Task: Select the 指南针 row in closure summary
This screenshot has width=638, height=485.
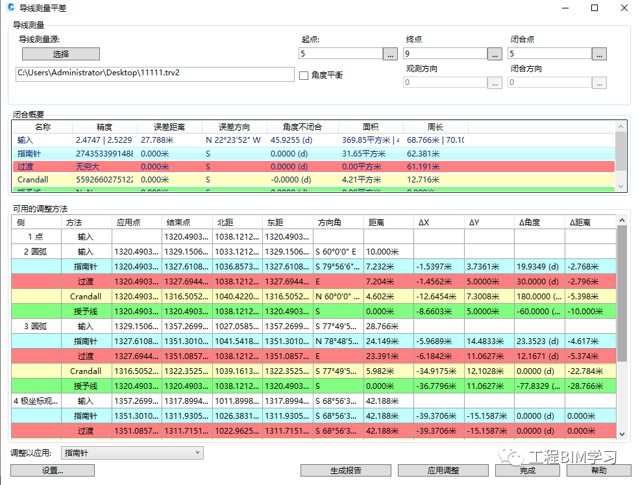Action: pos(313,153)
